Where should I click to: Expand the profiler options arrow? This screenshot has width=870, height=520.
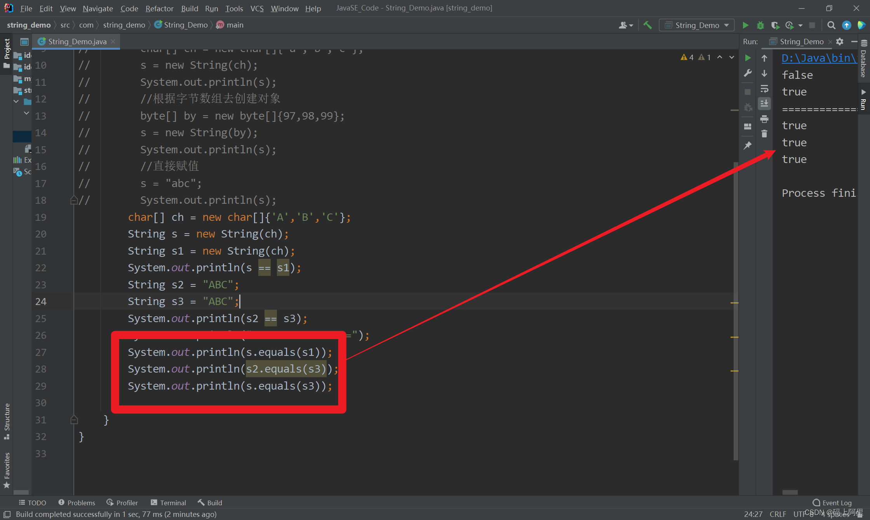pos(800,25)
